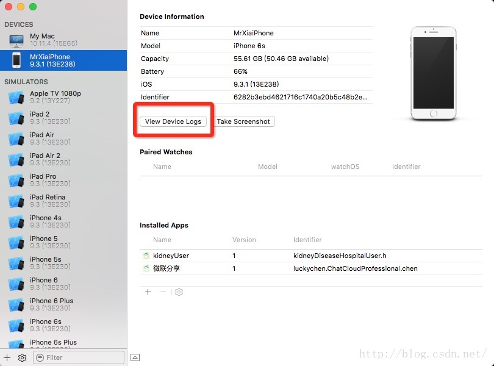This screenshot has width=494, height=366.
Task: Click the model value iPhone 6s
Action: pos(249,46)
